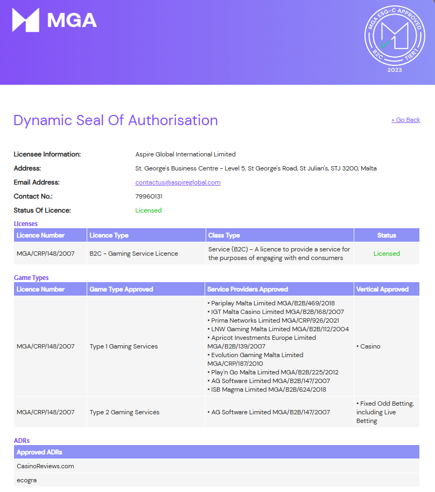Click the St. George's Business Centre address text
Viewport: 435px width, 492px height.
[256, 168]
